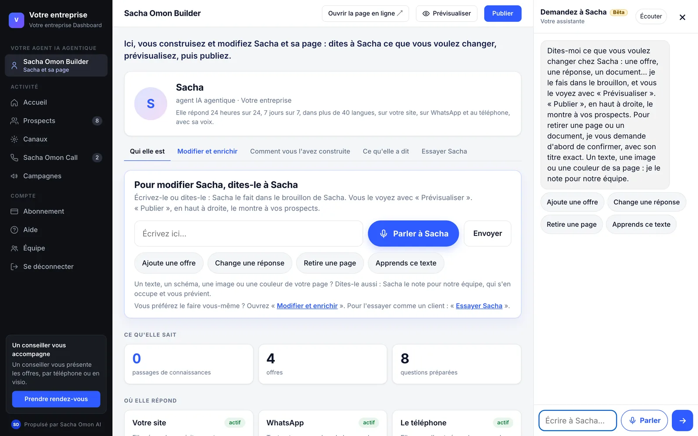Open the Modifier et enrichir tab
This screenshot has width=698, height=436.
pos(207,151)
